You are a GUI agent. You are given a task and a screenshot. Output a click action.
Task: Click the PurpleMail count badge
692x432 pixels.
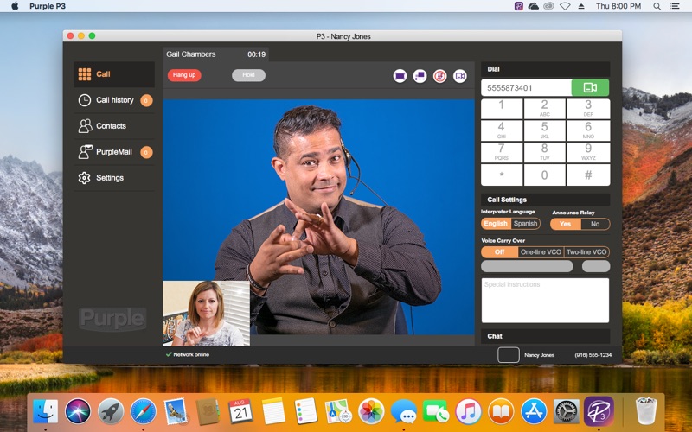(x=146, y=152)
